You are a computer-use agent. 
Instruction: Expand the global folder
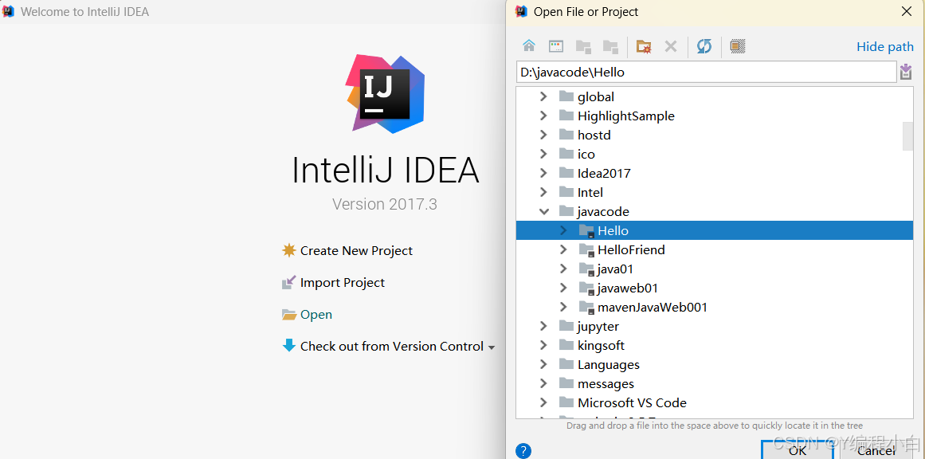(x=544, y=96)
